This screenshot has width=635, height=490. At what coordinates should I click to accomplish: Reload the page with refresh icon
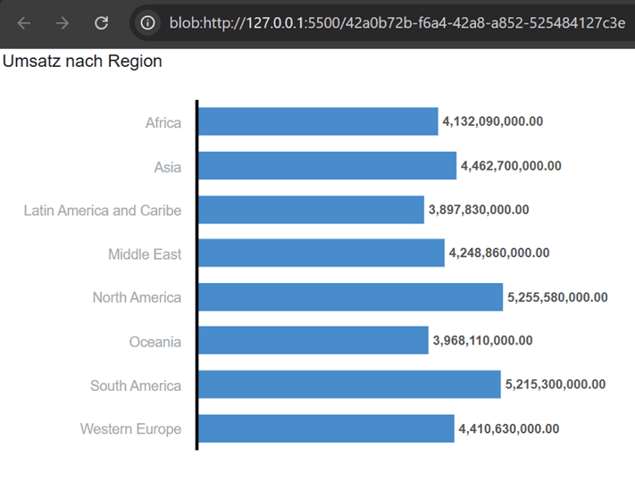pos(102,23)
